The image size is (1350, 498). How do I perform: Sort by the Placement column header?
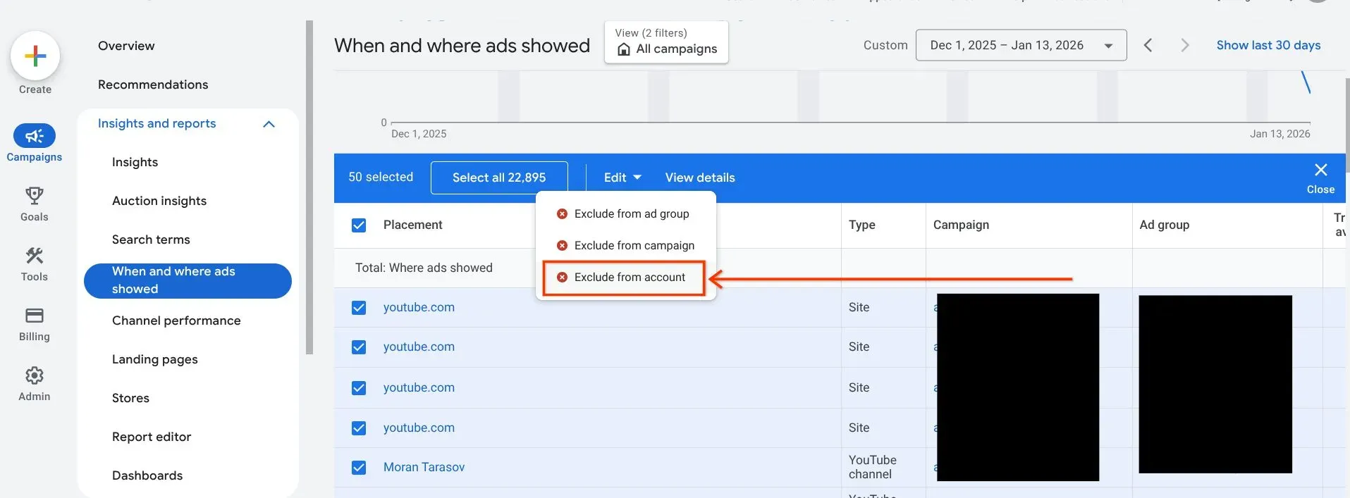click(412, 225)
